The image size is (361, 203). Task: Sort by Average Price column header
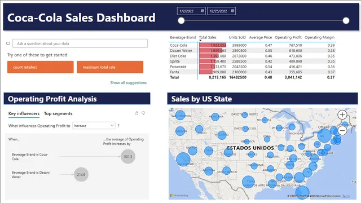pos(261,37)
